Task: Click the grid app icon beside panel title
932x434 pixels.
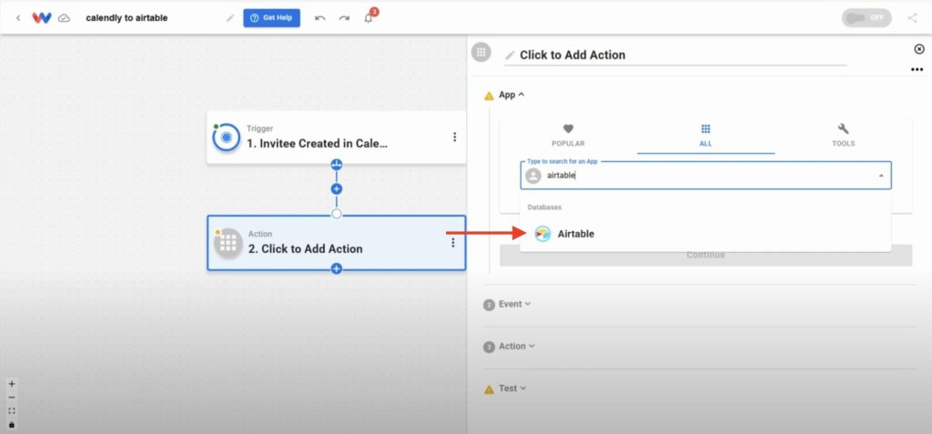Action: [481, 52]
